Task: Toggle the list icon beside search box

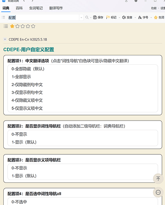Action: coord(3,17)
